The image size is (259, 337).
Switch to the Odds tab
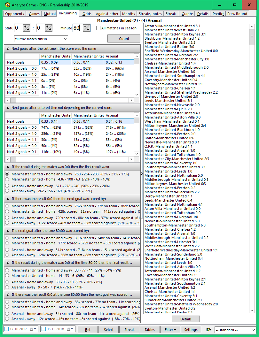click(87, 14)
